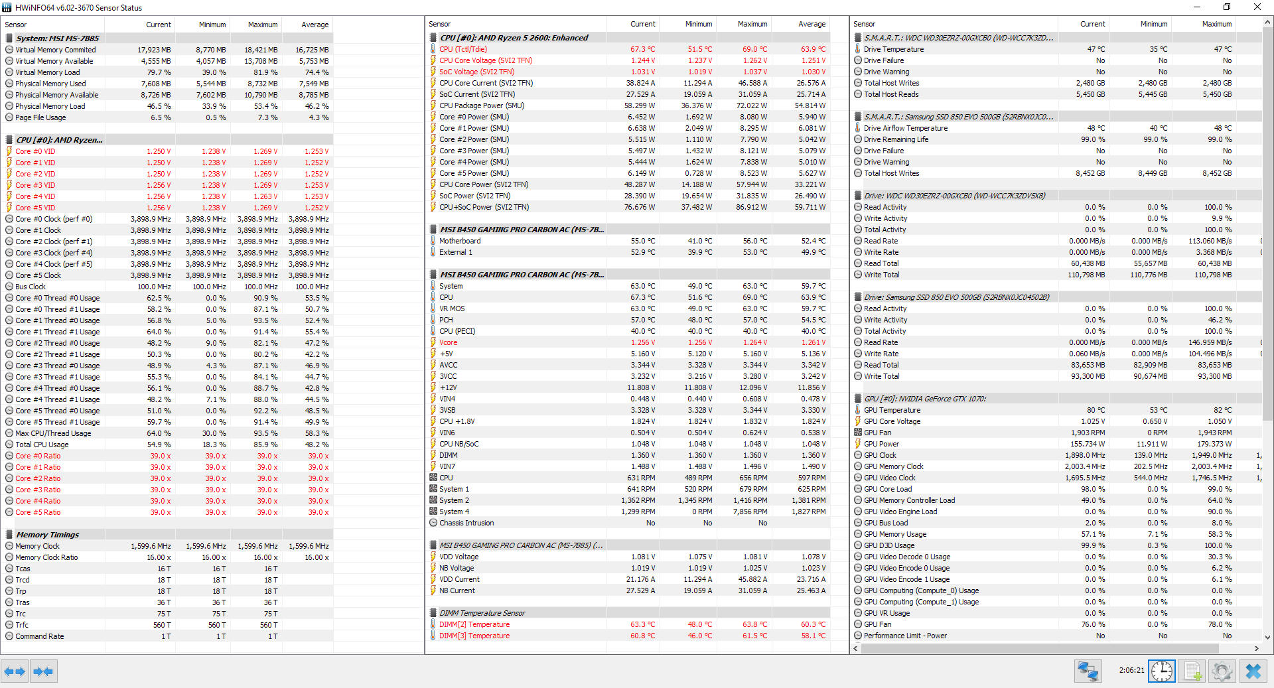Screen dimensions: 1274x688
Task: Click the lightning icon beside CPU Core Voltage (SVI2 TFN)
Action: [x=433, y=60]
